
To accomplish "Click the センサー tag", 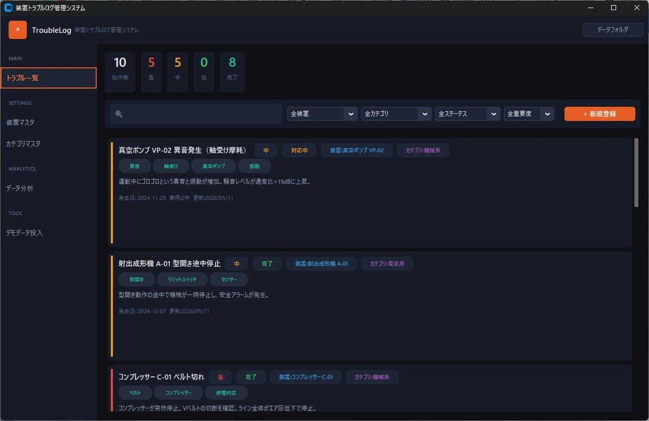I will point(229,280).
